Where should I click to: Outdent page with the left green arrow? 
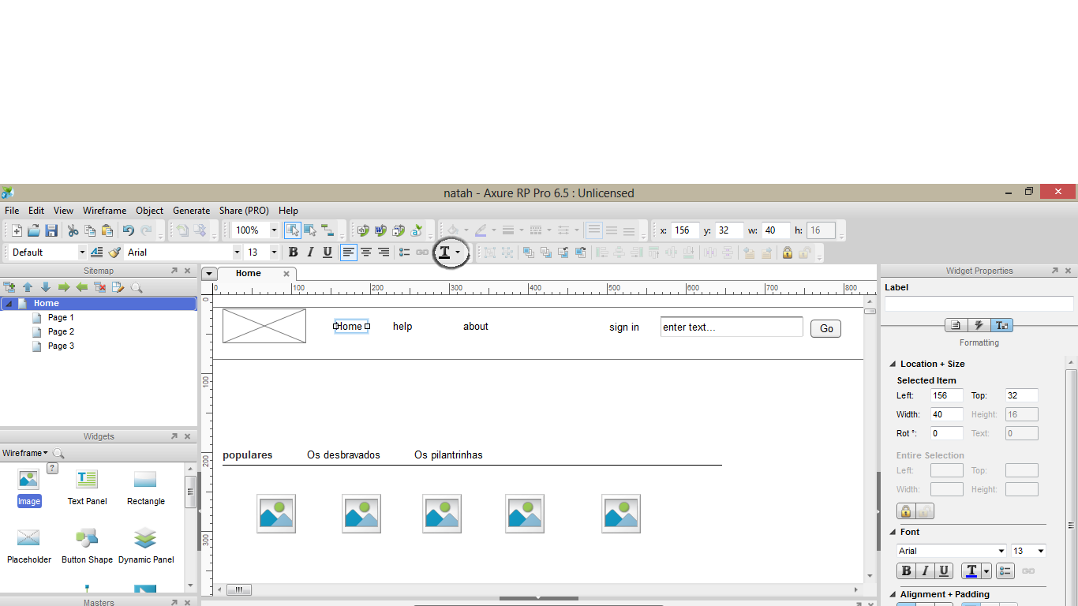click(82, 287)
